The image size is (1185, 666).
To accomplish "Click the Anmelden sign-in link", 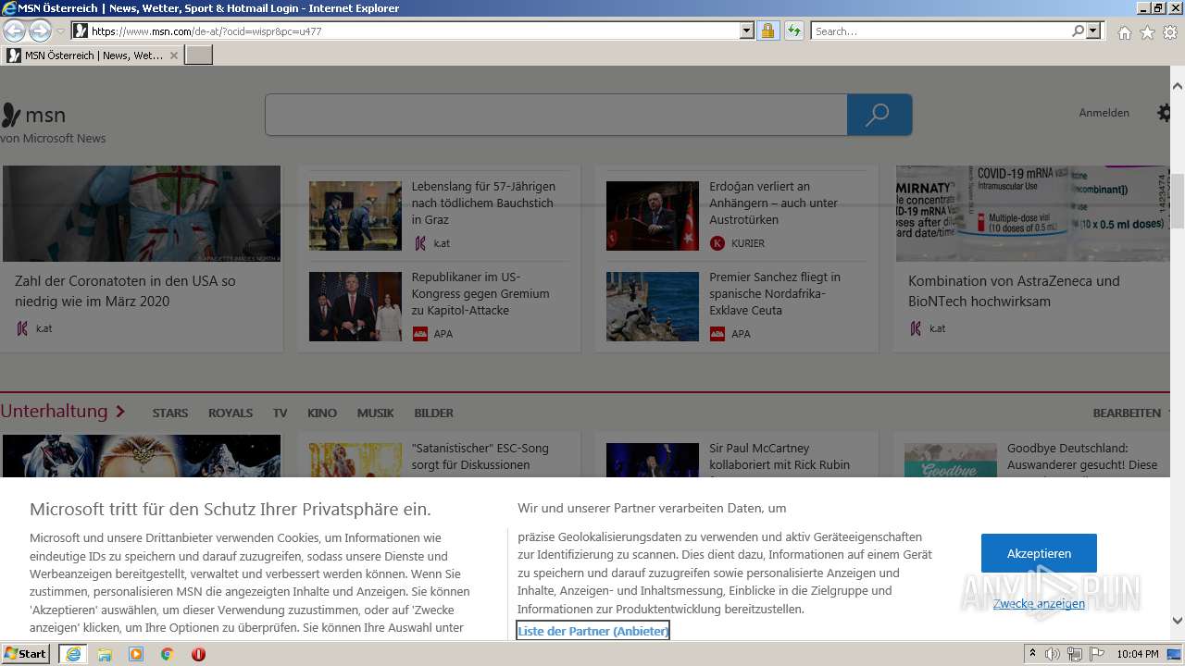I will pos(1104,113).
